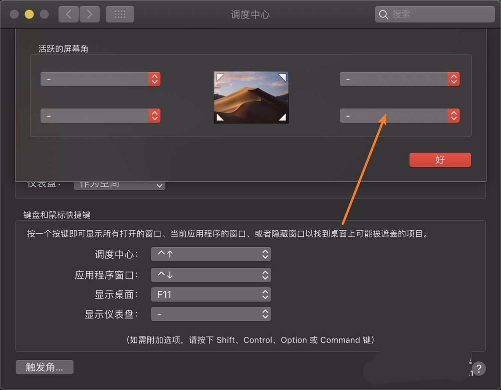Open the 显示仪表盘 shortcut dropdown
Image resolution: width=501 pixels, height=390 pixels.
[x=211, y=314]
